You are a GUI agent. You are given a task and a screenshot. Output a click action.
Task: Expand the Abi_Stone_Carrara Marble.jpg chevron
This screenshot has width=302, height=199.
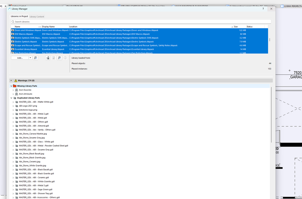tap(13, 134)
